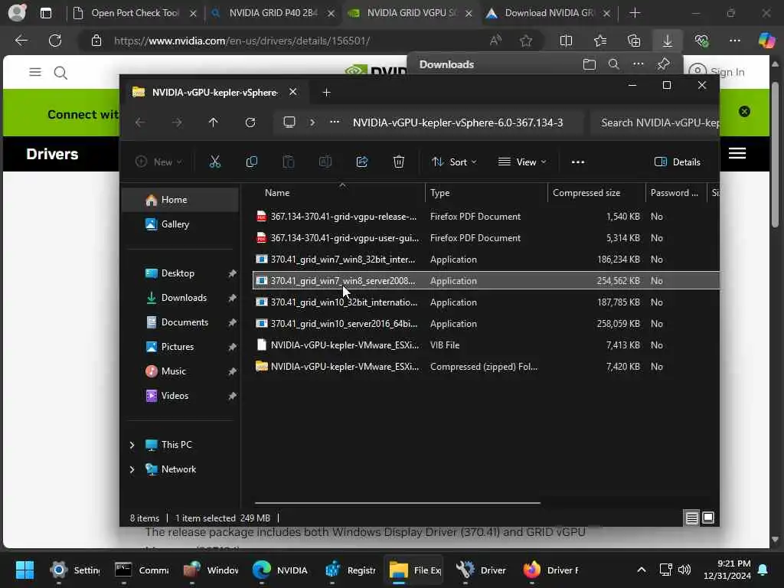
Task: Click Copilot icon in Edge toolbar
Action: coord(766,41)
